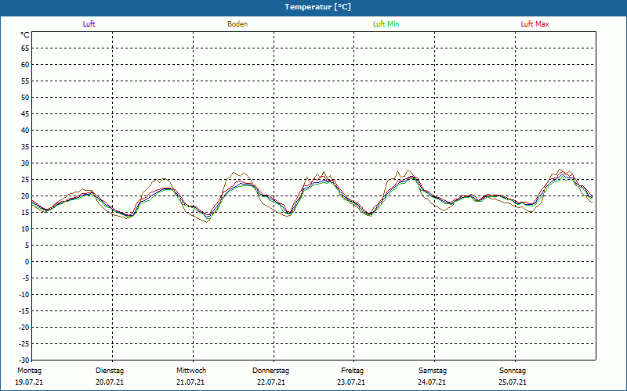Click the date 23.07.21
Image resolution: width=627 pixels, height=391 pixels.
click(x=351, y=382)
